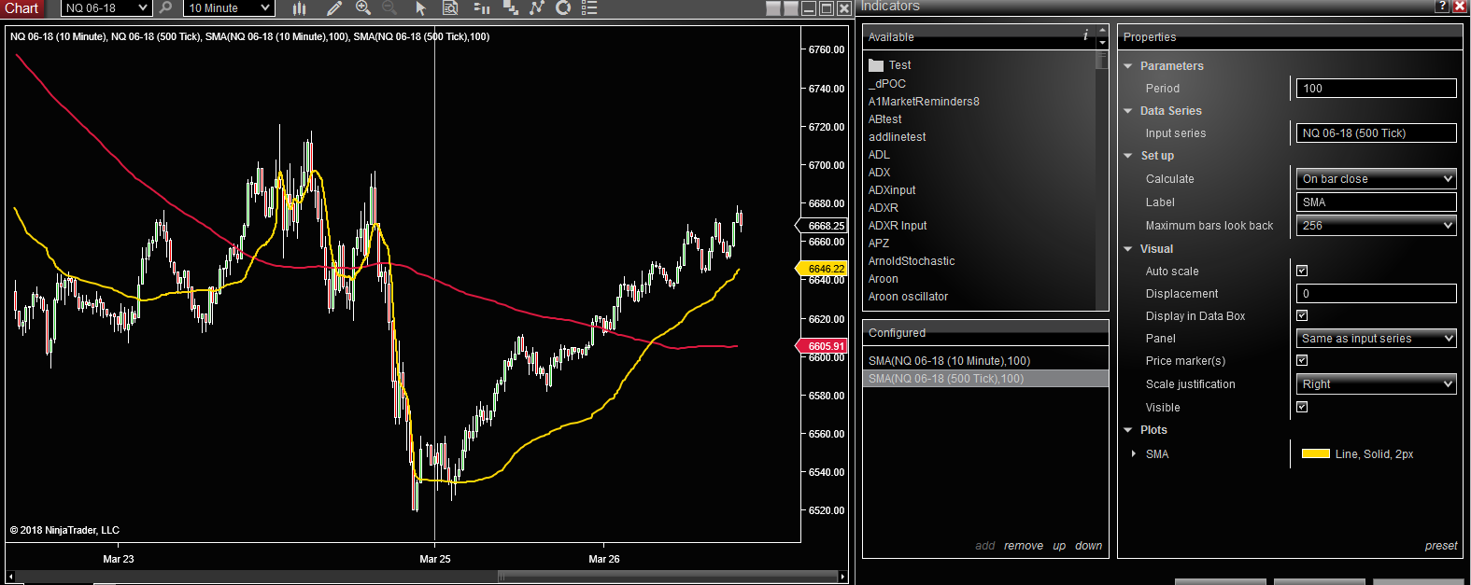Screen dimensions: 1471x585
Task: Toggle the Price marker(s) checkbox
Action: coord(1302,360)
